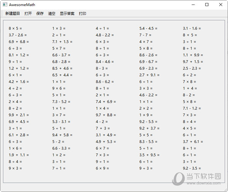
Task: Click the problem "3.1 - 1.6 ="
Action: (x=192, y=29)
